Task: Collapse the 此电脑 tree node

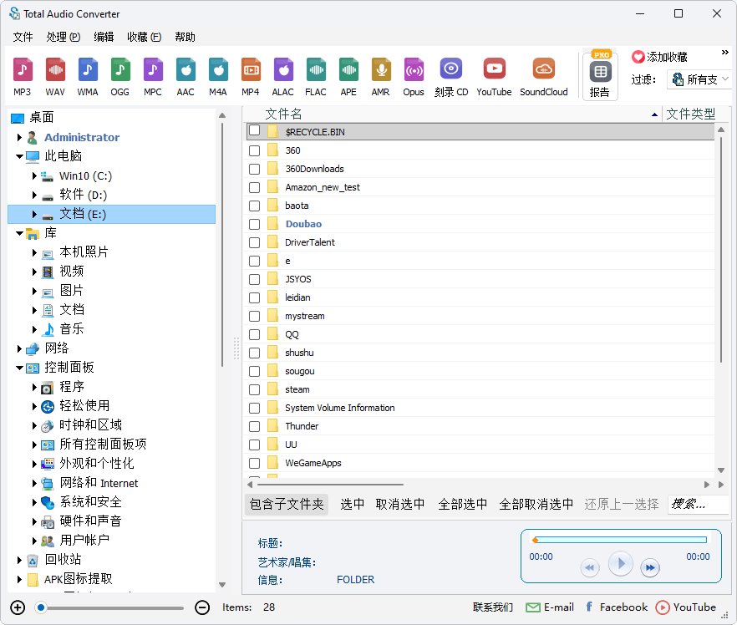Action: [x=19, y=156]
